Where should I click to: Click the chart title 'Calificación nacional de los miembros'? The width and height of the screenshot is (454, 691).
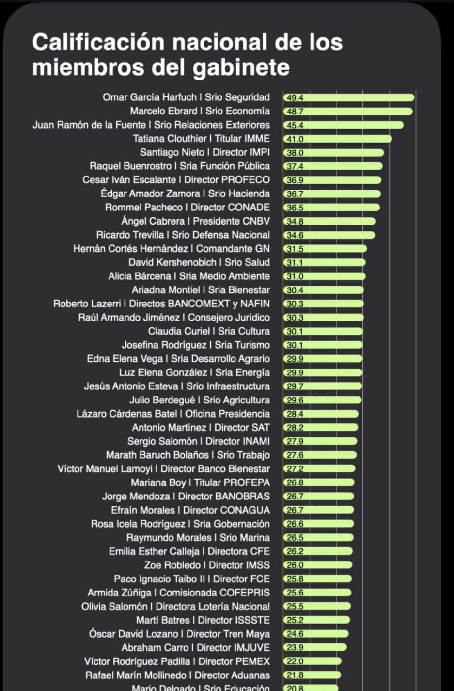pyautogui.click(x=187, y=54)
